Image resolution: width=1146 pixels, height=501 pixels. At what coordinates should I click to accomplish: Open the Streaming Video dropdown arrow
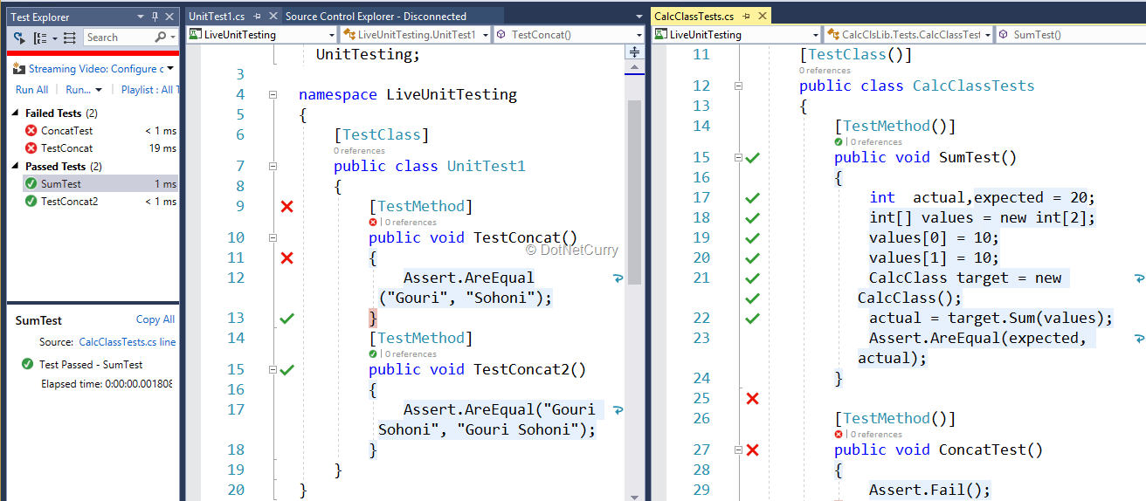[170, 68]
